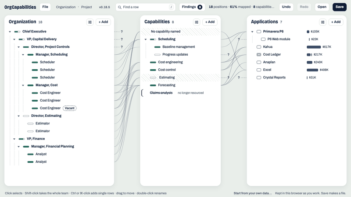Click the Forecasting green pill
Screen dimensions: 351x197
coord(153,85)
